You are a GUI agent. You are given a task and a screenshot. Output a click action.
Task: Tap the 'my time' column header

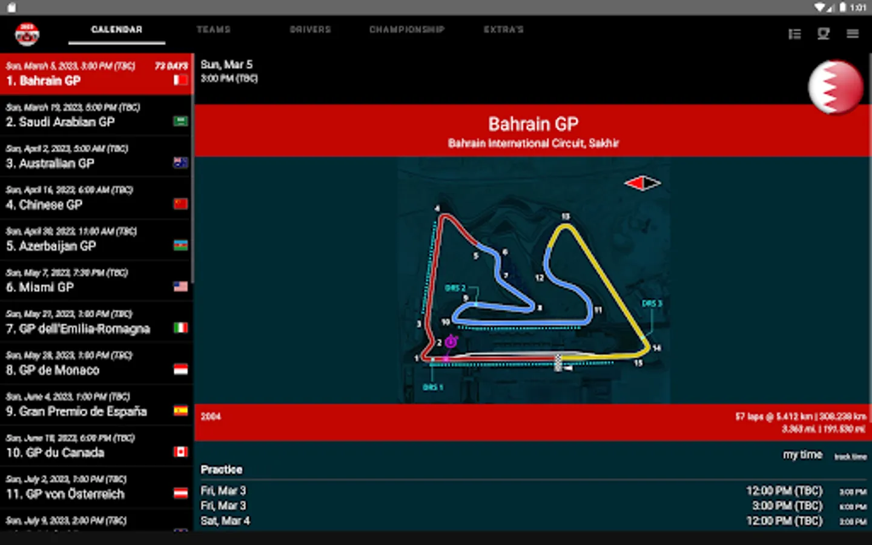tap(802, 455)
